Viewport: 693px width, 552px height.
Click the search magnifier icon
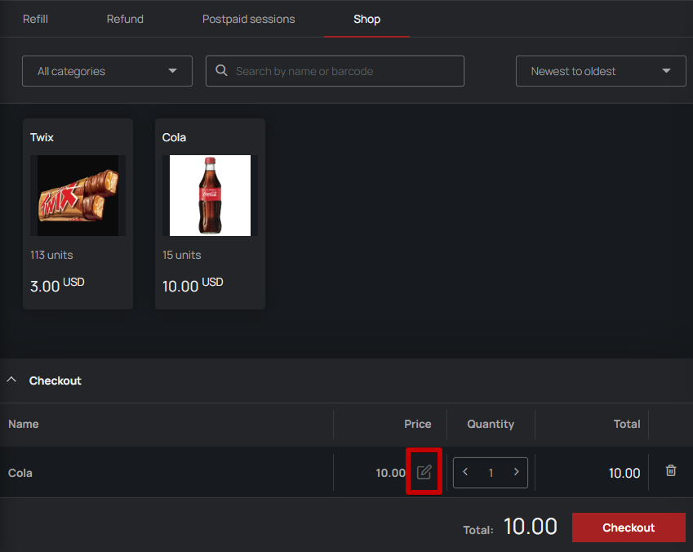tap(221, 70)
